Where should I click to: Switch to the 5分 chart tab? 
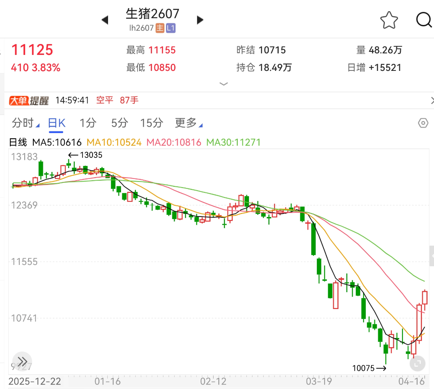click(x=119, y=123)
